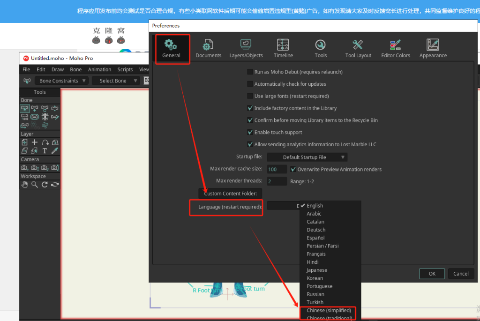Pick Français from the language list

330,254
